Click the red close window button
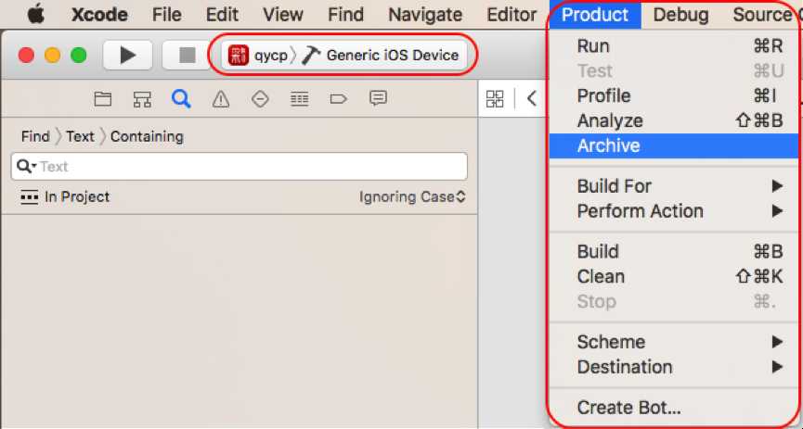This screenshot has height=429, width=803. (27, 55)
